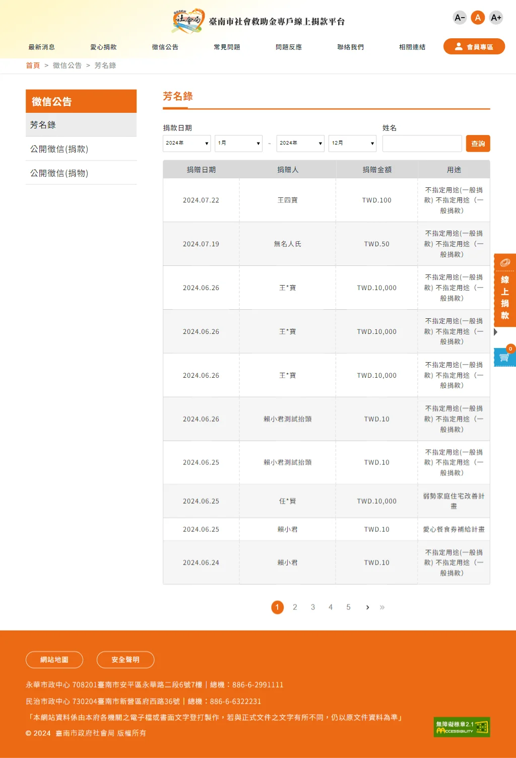The width and height of the screenshot is (516, 758).
Task: Click the accessibility 2.1 badge
Action: [x=462, y=727]
